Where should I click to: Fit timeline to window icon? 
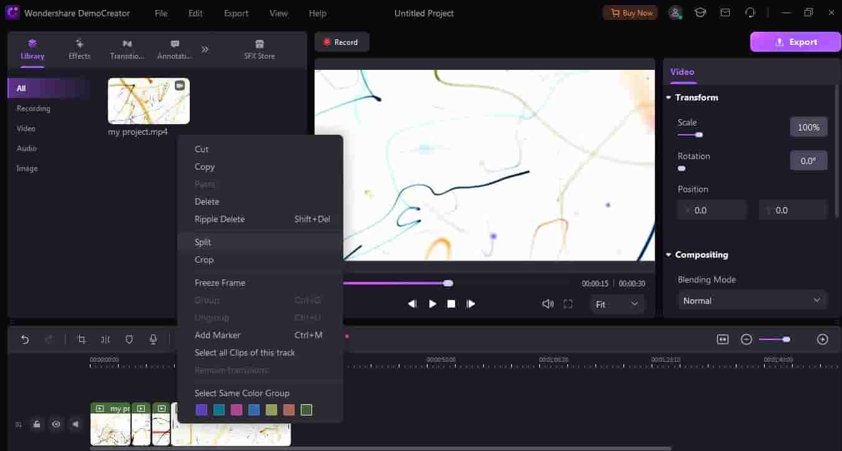pos(723,339)
